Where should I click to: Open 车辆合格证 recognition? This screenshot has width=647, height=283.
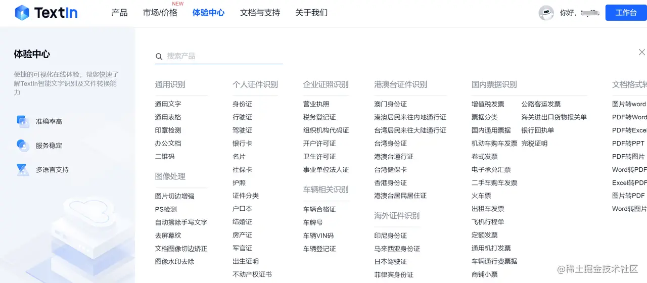319,209
